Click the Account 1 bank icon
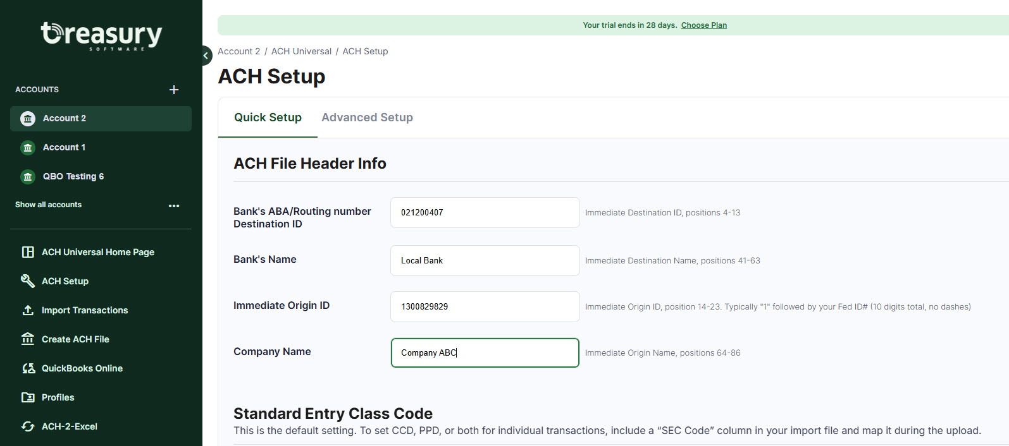The height and width of the screenshot is (446, 1009). (28, 148)
